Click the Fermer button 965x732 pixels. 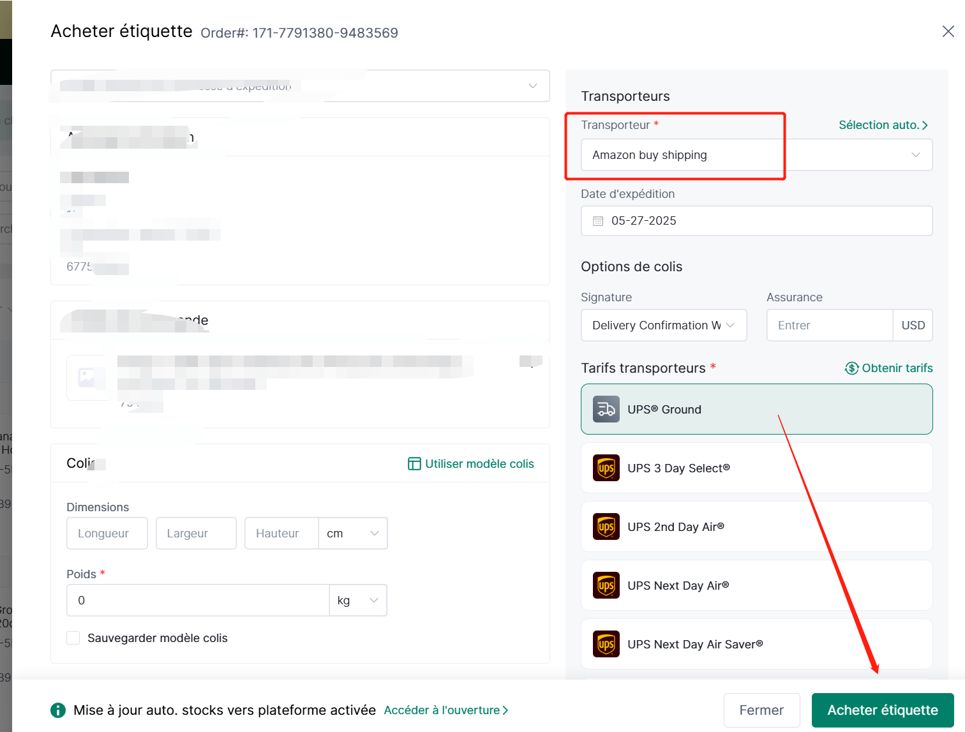(761, 710)
